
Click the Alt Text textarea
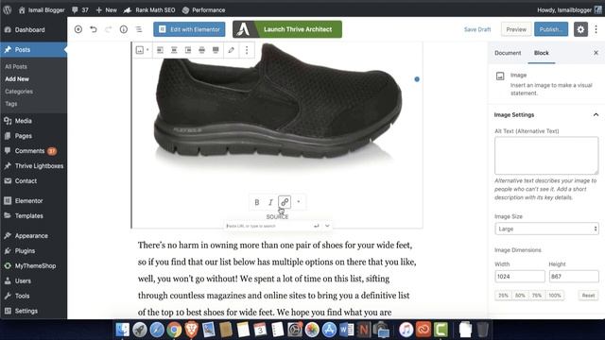(x=546, y=155)
